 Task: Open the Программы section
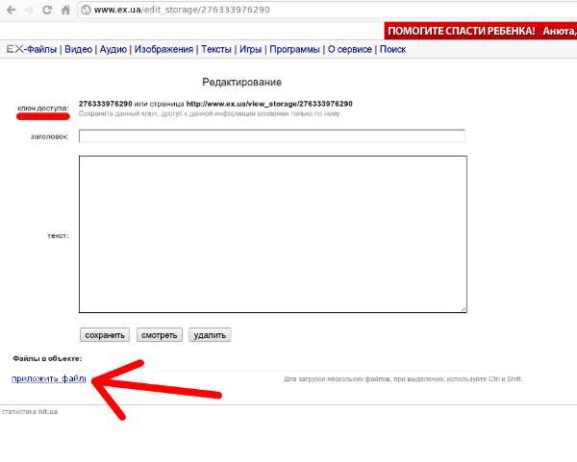[295, 49]
